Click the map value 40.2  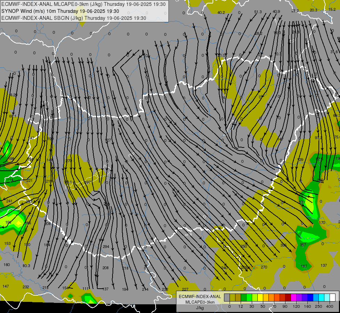pos(221,13)
